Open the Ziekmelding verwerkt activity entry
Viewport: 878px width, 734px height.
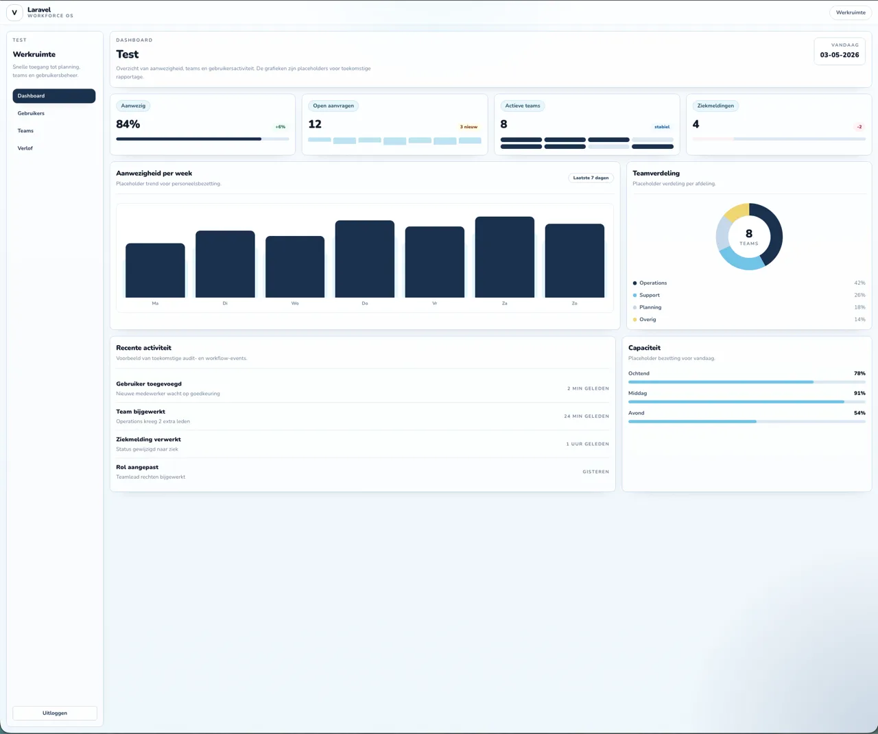[362, 444]
